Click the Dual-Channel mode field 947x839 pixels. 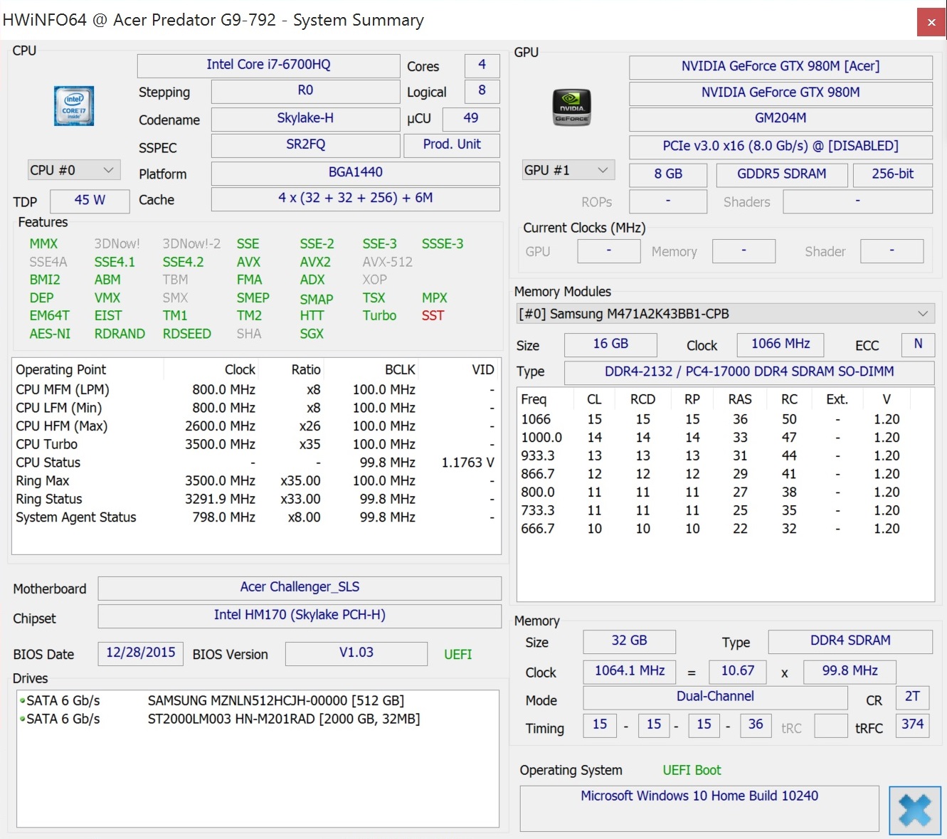(715, 697)
